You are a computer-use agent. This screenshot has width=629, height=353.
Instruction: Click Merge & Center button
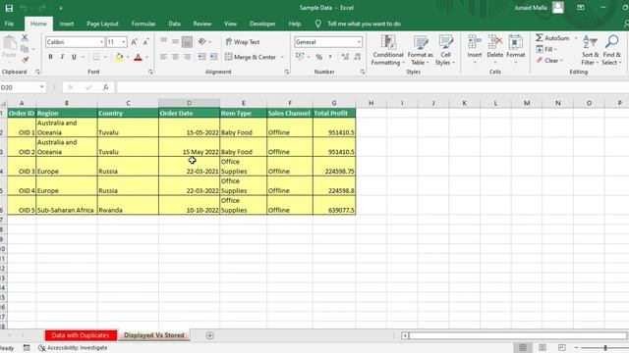point(251,57)
